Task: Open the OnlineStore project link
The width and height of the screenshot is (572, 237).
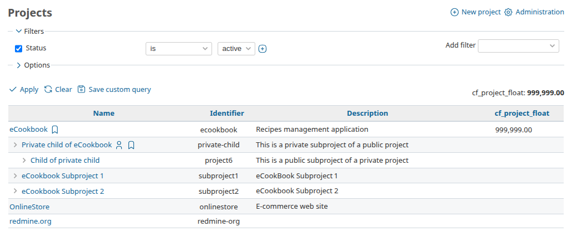Action: click(29, 207)
